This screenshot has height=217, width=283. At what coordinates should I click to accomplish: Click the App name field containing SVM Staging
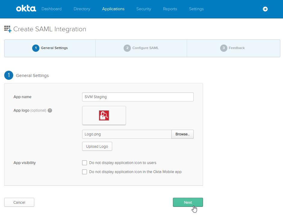[138, 97]
